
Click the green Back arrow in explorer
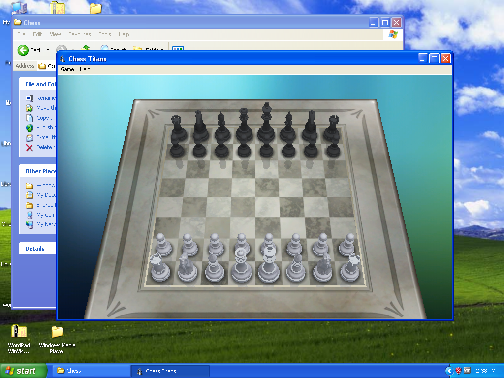pos(23,50)
